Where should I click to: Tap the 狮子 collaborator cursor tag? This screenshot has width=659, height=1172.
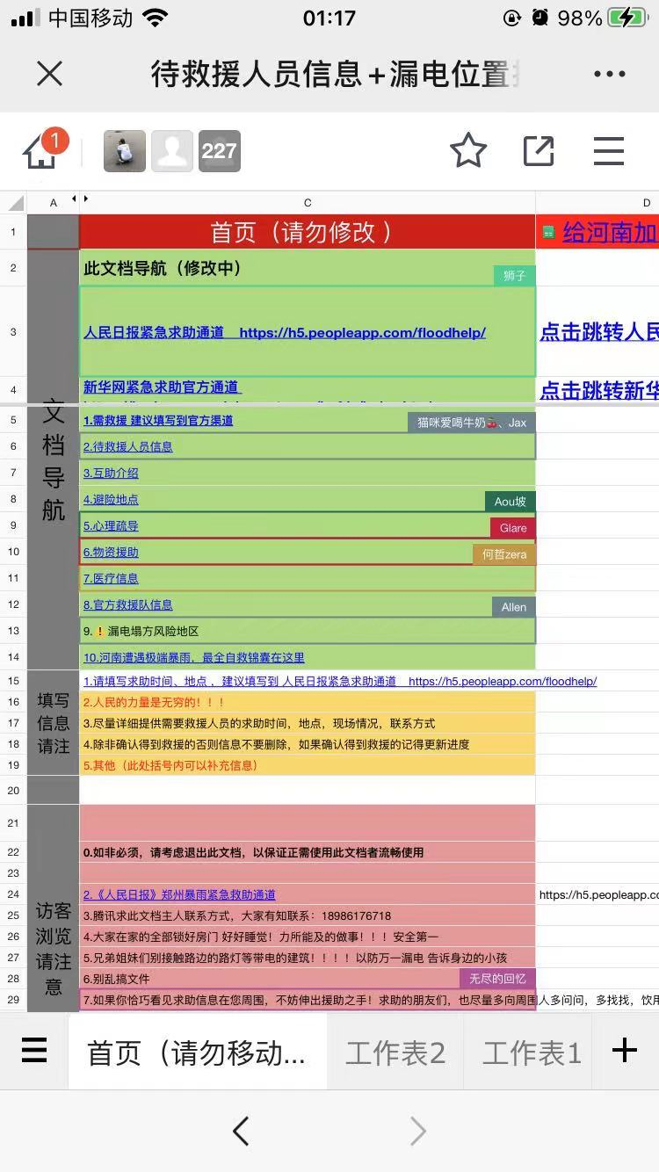(x=514, y=276)
